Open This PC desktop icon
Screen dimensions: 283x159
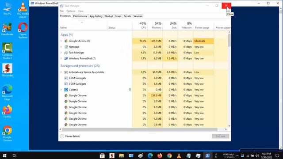(x=7, y=8)
